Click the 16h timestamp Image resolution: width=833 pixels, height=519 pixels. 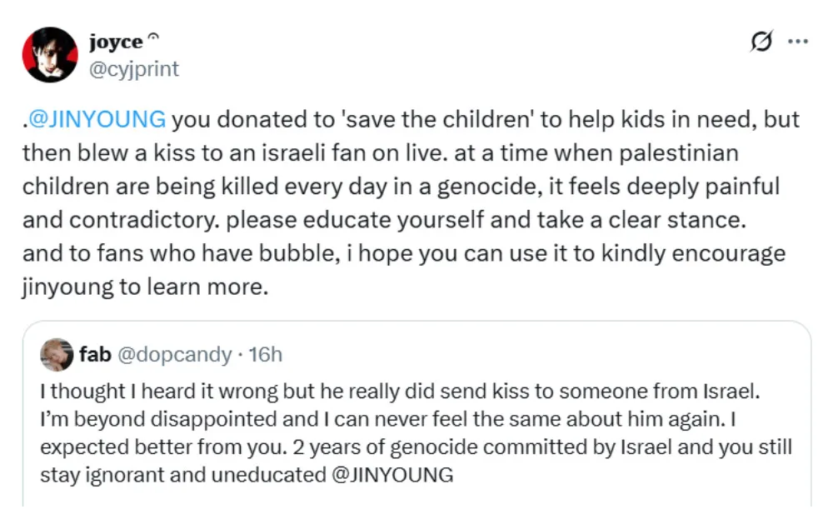click(x=266, y=355)
